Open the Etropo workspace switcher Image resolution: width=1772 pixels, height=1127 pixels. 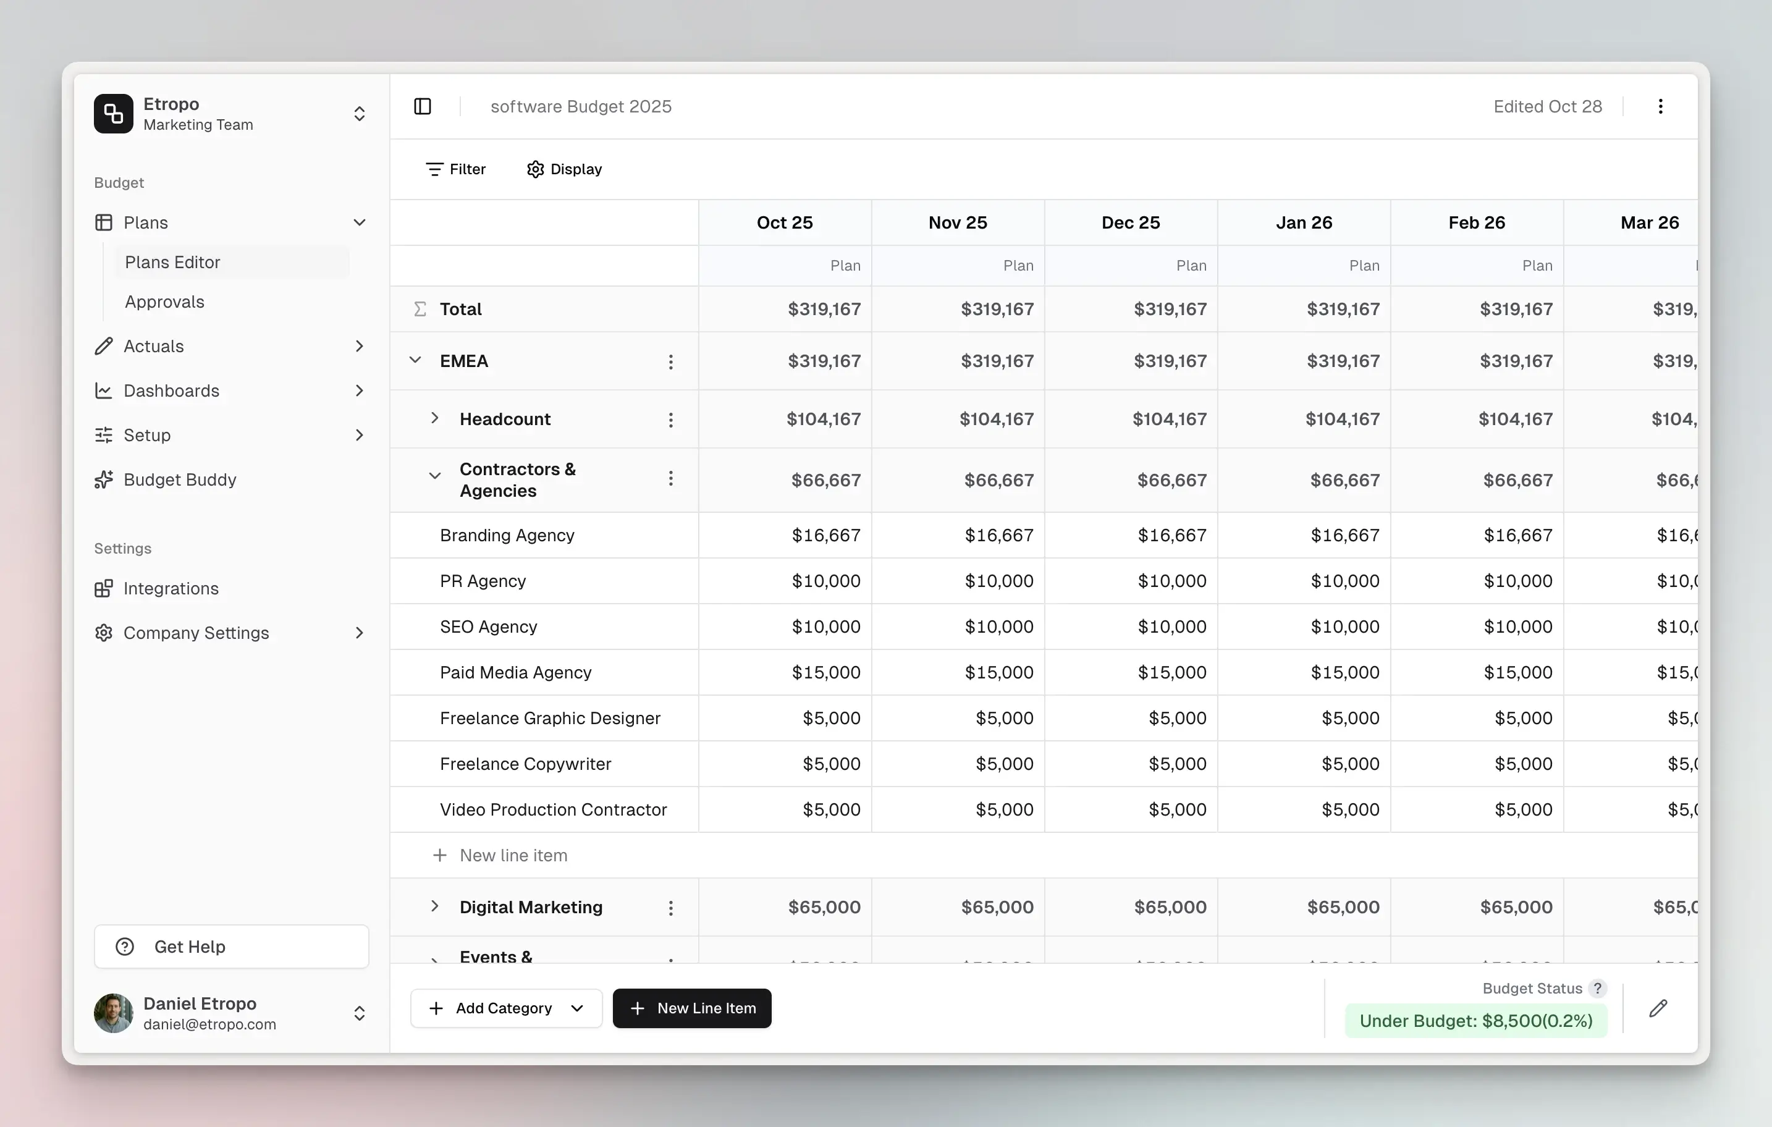pyautogui.click(x=360, y=113)
